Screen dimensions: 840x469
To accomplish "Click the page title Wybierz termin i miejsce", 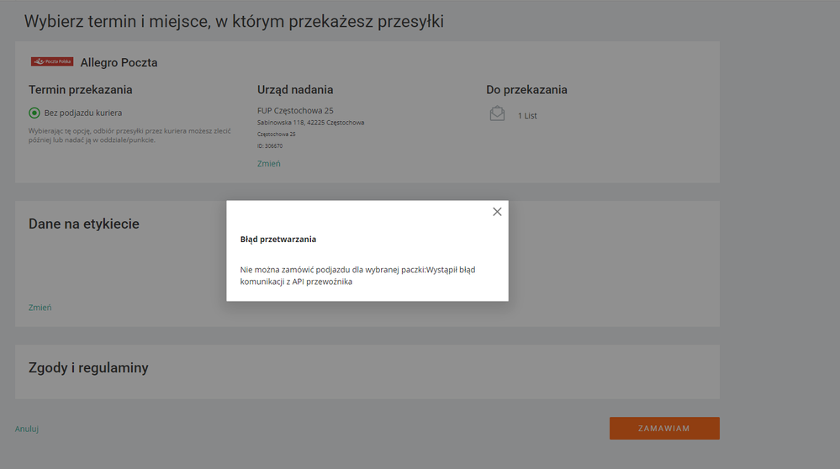I will pos(234,21).
